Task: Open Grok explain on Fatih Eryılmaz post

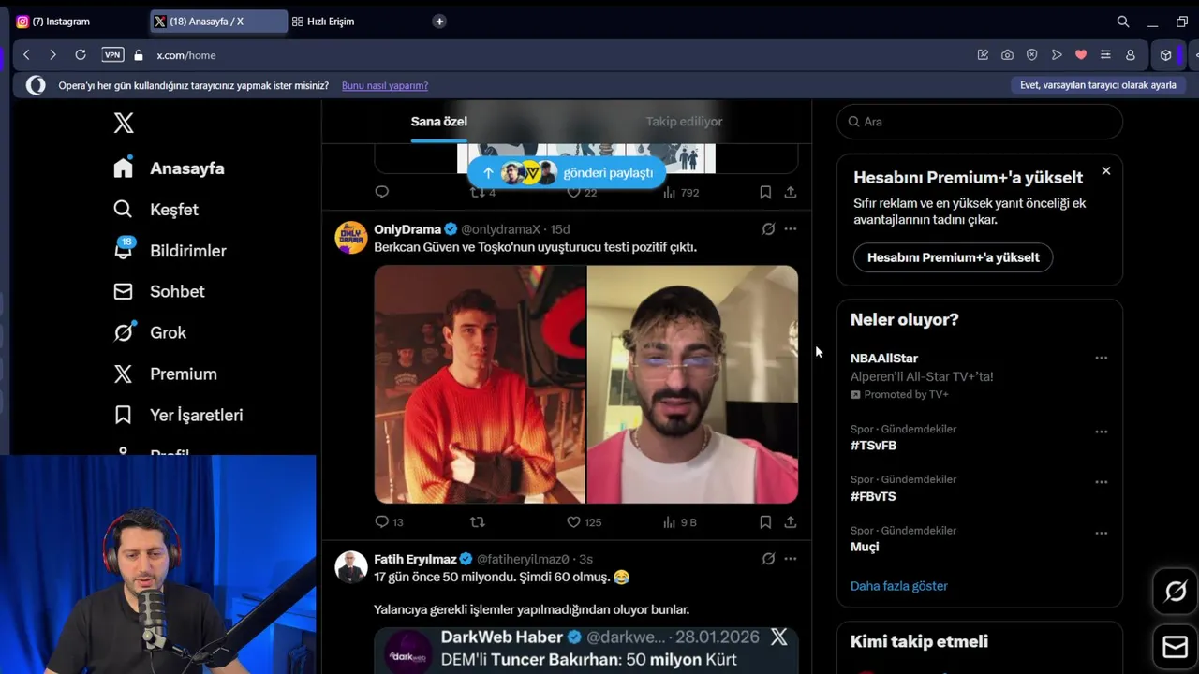Action: tap(768, 559)
